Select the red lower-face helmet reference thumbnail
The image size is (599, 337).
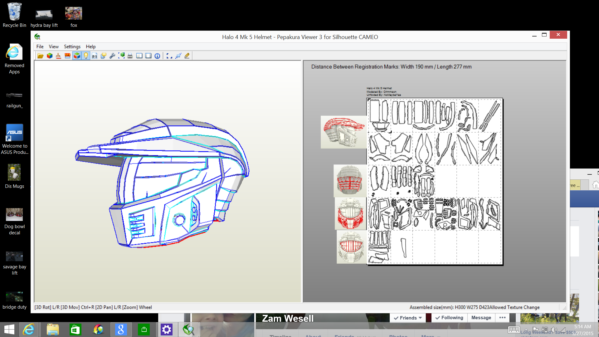(351, 214)
